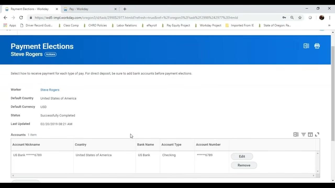Open the saved passwords key icon
The image size is (335, 188).
pyautogui.click(x=284, y=17)
